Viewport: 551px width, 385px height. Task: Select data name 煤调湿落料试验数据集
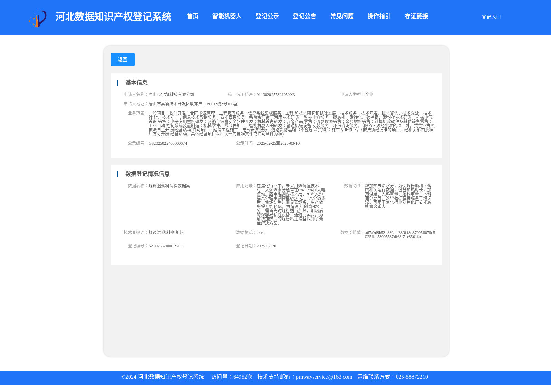169,186
